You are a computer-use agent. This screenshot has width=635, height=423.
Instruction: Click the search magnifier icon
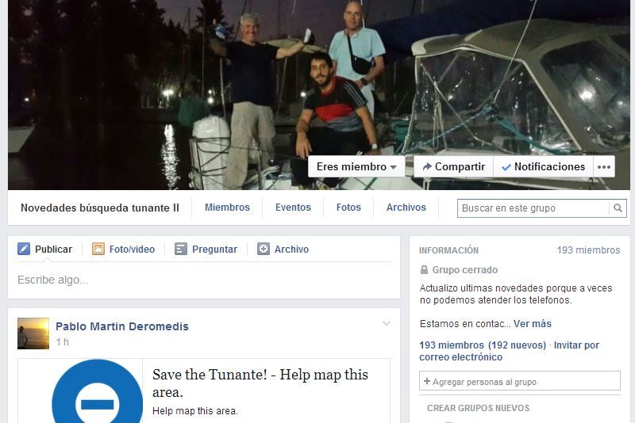[618, 208]
